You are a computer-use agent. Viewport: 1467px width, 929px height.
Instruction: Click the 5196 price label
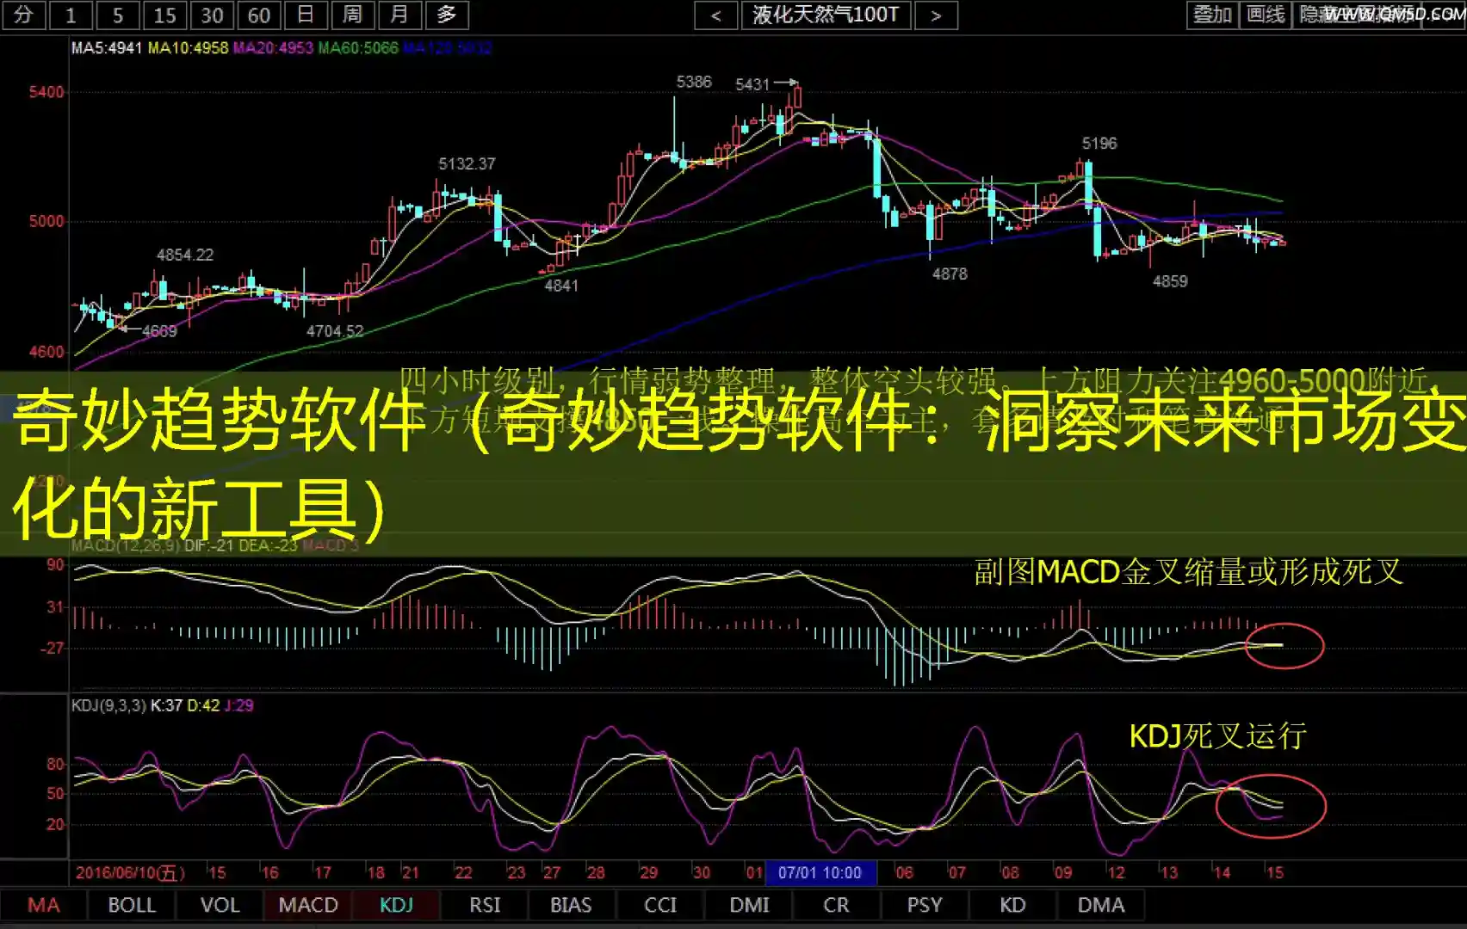coord(1099,144)
